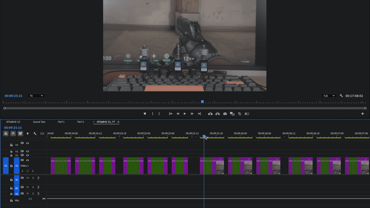Open Program Monitor settings wrench
The height and width of the screenshot is (208, 370).
pyautogui.click(x=341, y=96)
